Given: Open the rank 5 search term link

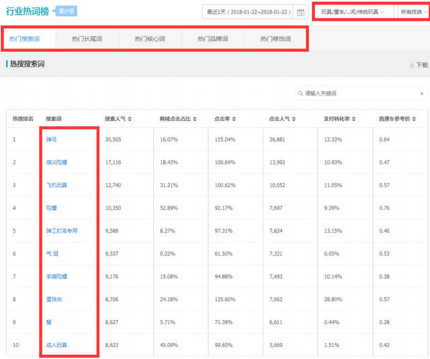Looking at the screenshot, I should (62, 231).
